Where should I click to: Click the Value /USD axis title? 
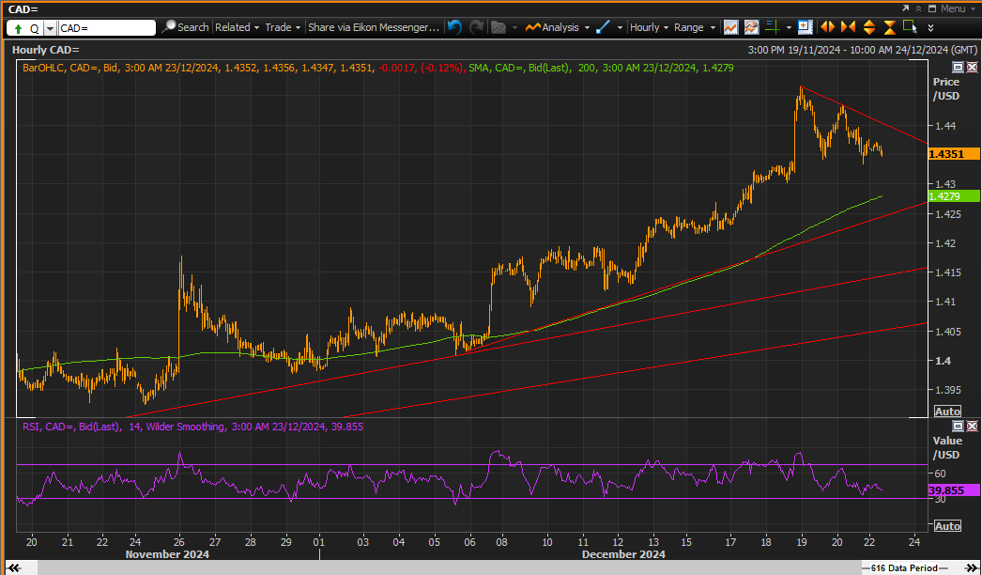click(946, 448)
